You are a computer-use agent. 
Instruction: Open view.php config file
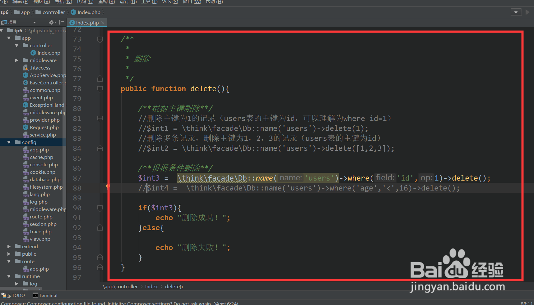point(37,239)
